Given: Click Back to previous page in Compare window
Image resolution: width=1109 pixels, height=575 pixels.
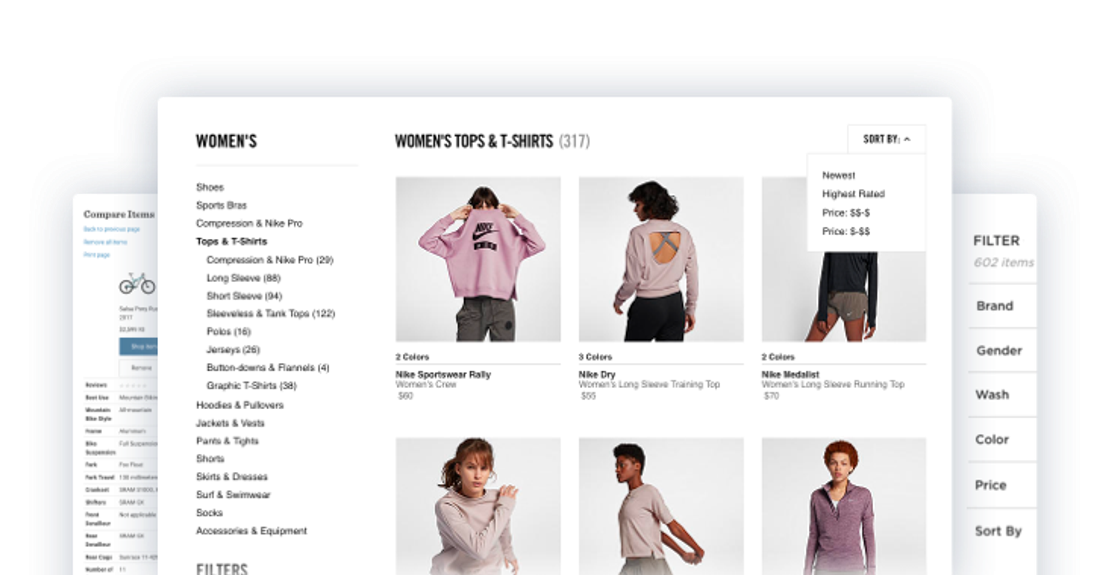Looking at the screenshot, I should (x=111, y=229).
